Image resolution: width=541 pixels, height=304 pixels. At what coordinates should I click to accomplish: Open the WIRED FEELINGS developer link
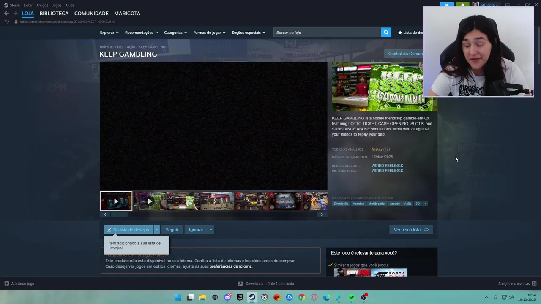click(387, 166)
